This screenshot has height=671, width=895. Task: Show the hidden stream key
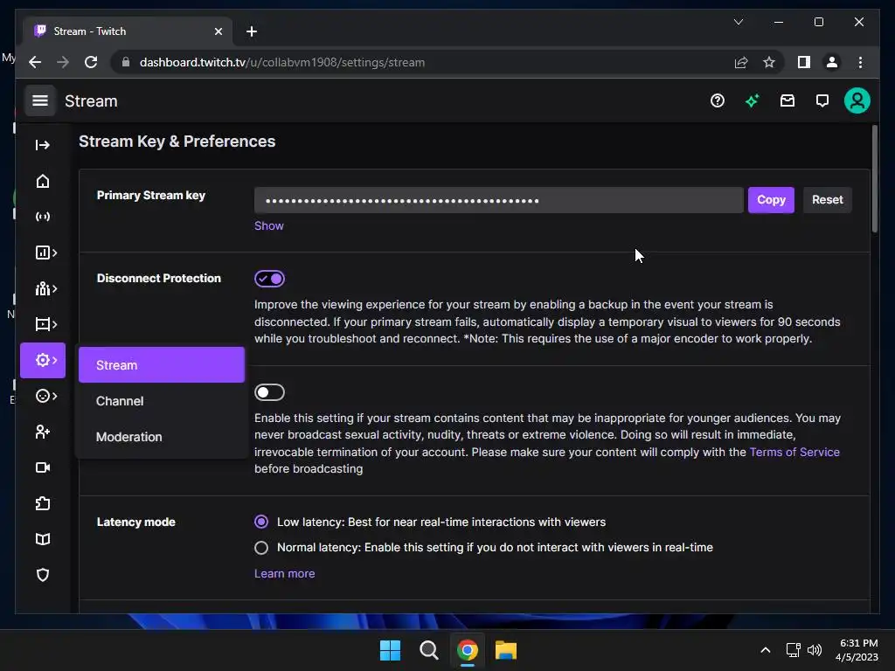click(x=269, y=226)
